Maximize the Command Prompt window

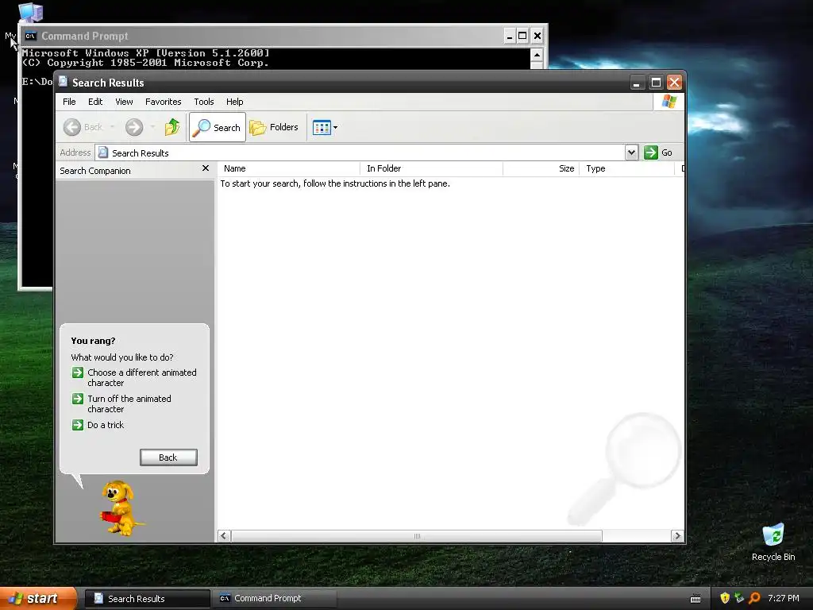point(522,36)
